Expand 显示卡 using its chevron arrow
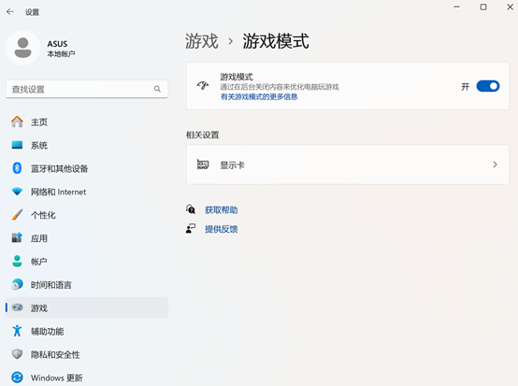Screen dimensions: 518x386 click(x=495, y=164)
